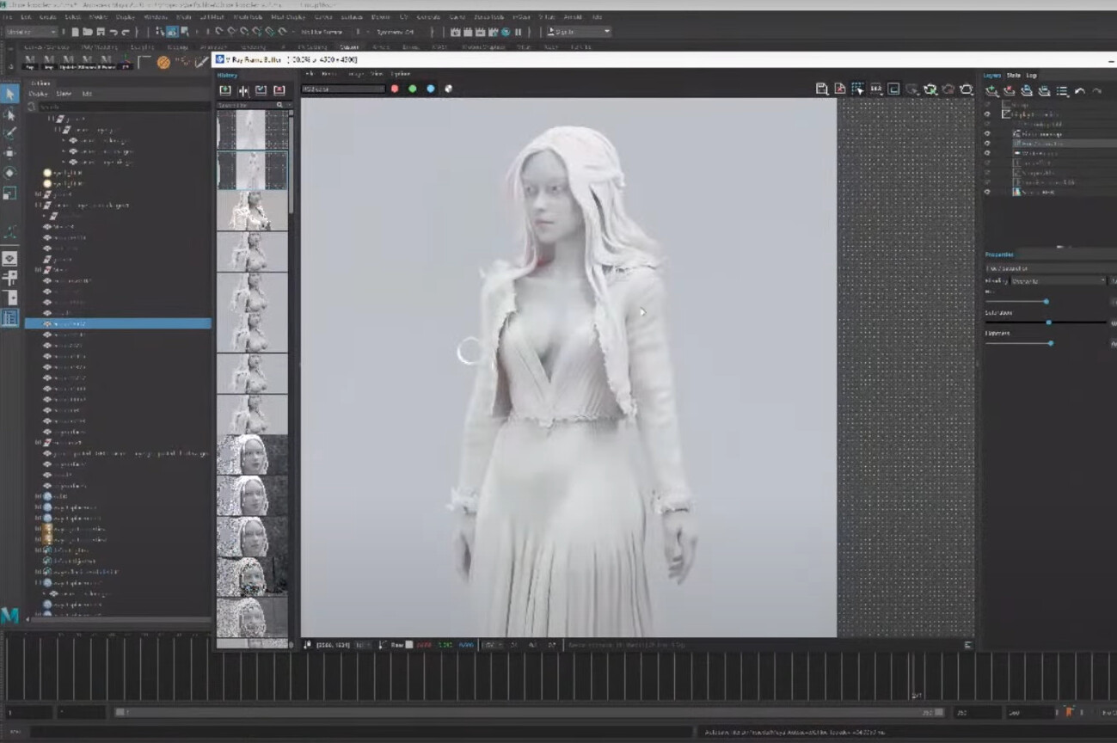Image resolution: width=1117 pixels, height=743 pixels.
Task: Save the render to VFB history
Action: click(x=225, y=90)
